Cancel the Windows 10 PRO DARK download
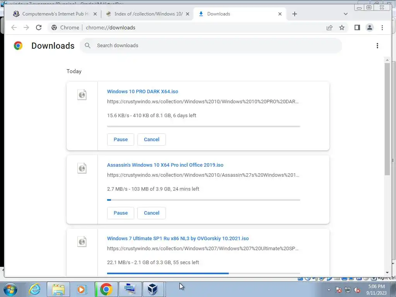The width and height of the screenshot is (396, 297). pyautogui.click(x=152, y=139)
